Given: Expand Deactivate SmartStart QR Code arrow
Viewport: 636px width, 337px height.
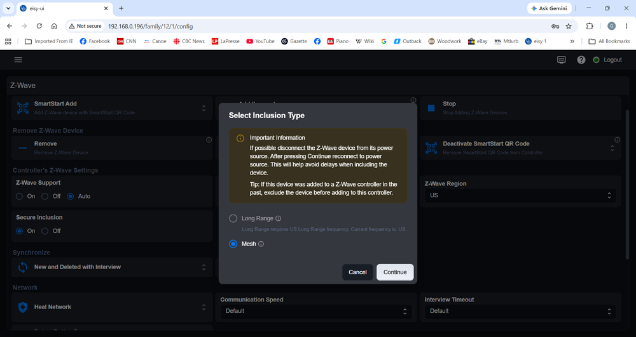Looking at the screenshot, I should pos(612,148).
